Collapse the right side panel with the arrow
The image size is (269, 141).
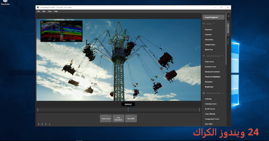click(229, 16)
